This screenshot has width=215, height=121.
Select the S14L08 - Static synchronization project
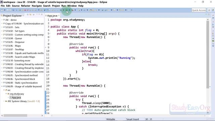click(x=21, y=83)
